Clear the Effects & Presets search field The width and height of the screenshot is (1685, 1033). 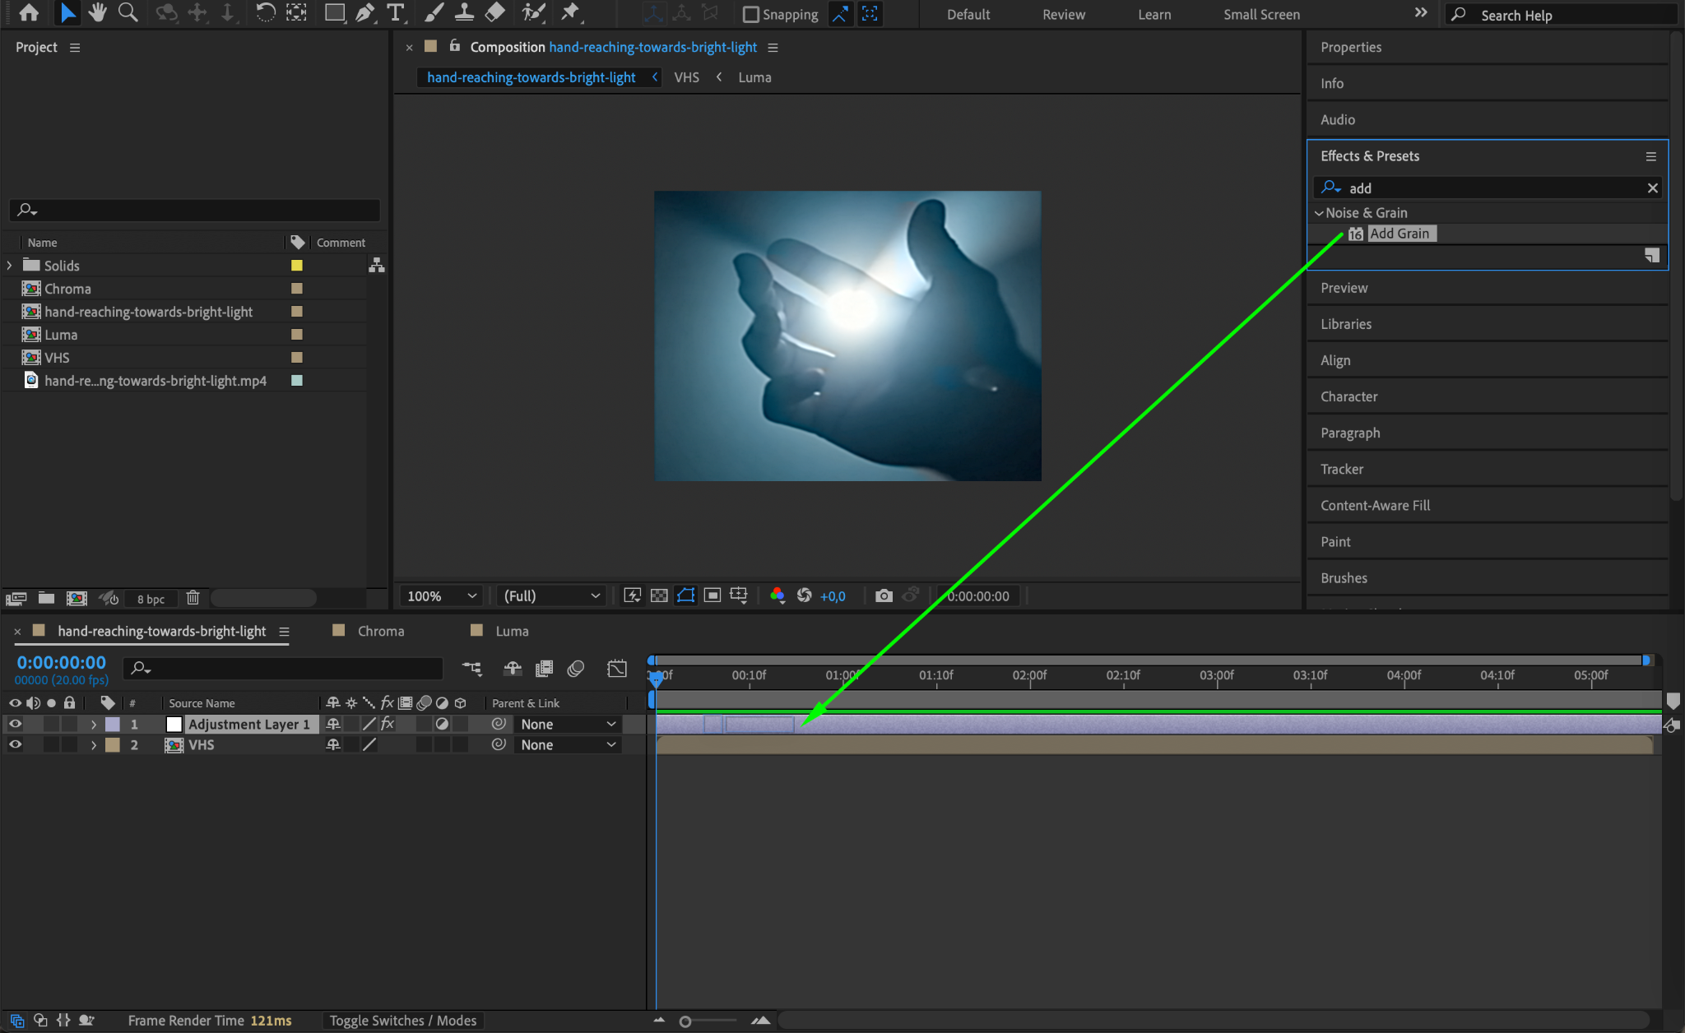pos(1652,188)
